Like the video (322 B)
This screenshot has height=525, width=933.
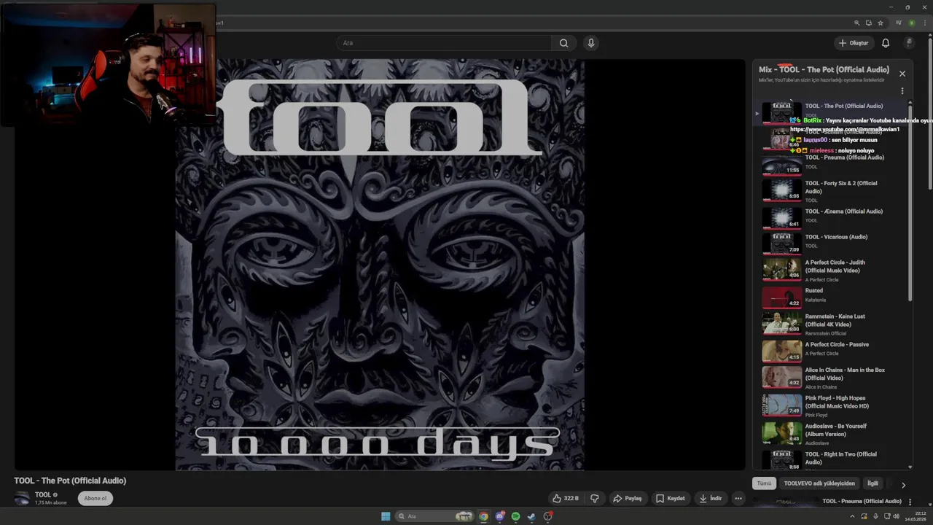coord(566,499)
